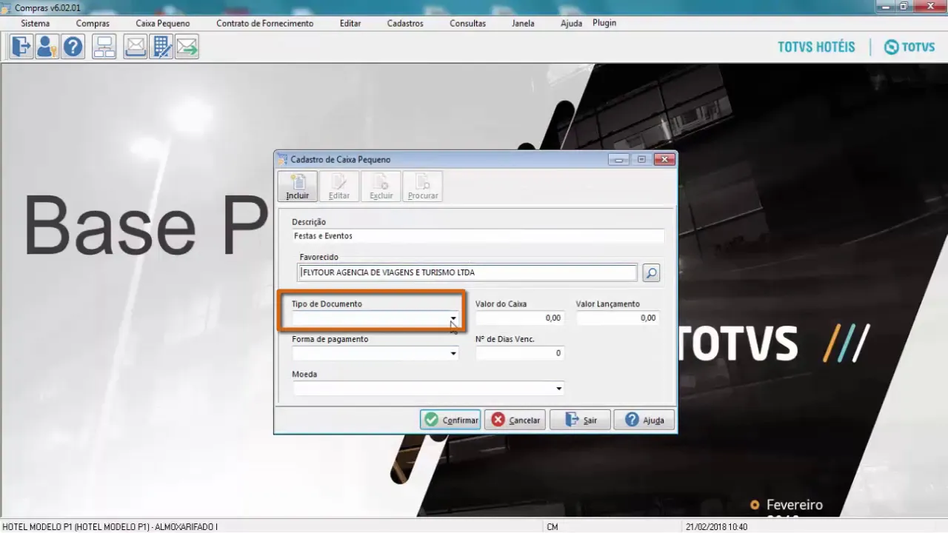Open the Plugin menu
This screenshot has height=533, width=948.
(604, 23)
